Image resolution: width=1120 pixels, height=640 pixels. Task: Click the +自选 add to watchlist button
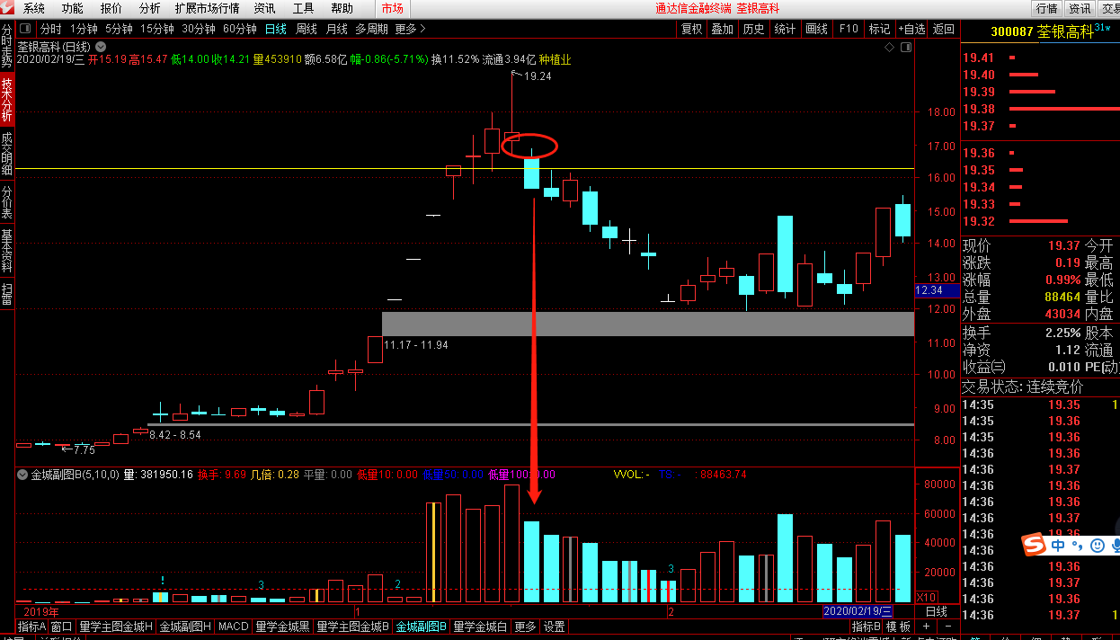tap(911, 29)
